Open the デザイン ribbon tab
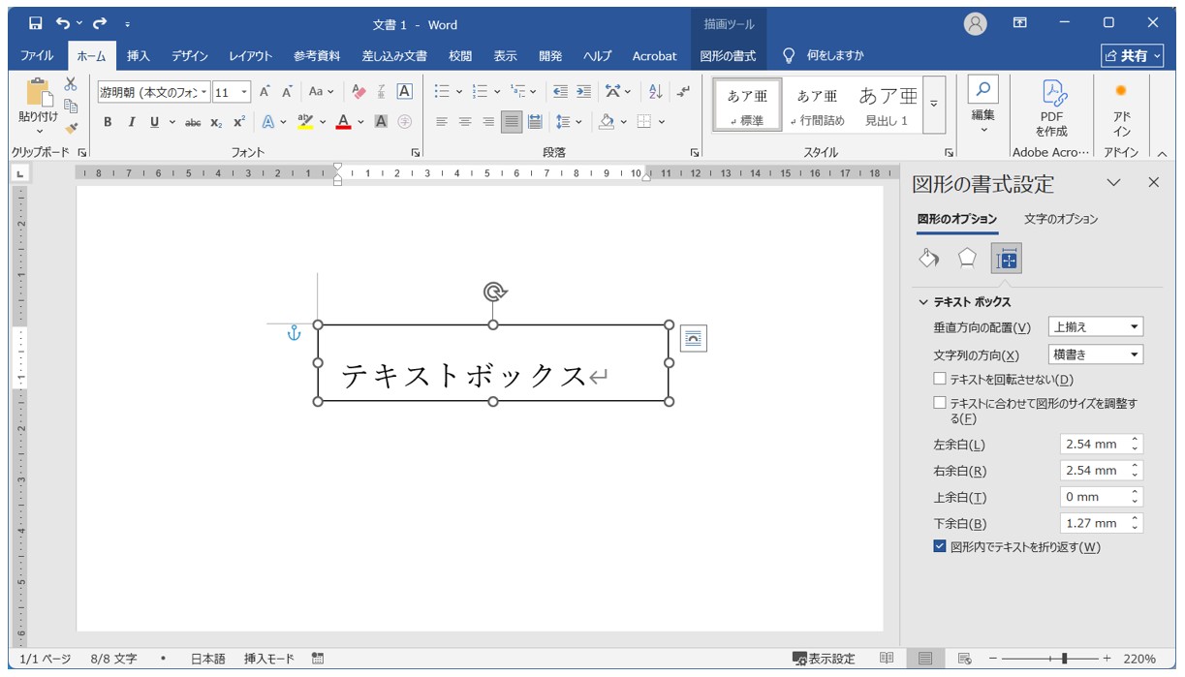This screenshot has height=677, width=1185. coord(190,56)
